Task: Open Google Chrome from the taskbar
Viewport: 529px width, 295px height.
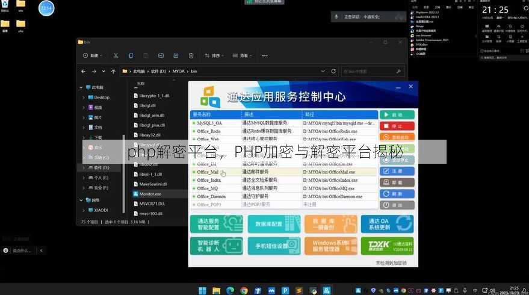Action: [244, 291]
